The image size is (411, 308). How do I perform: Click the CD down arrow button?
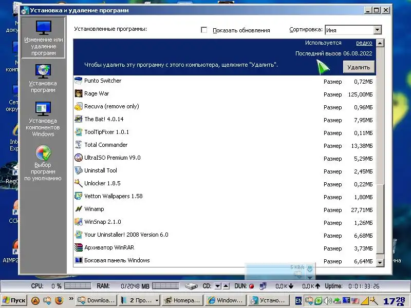(x=217, y=286)
